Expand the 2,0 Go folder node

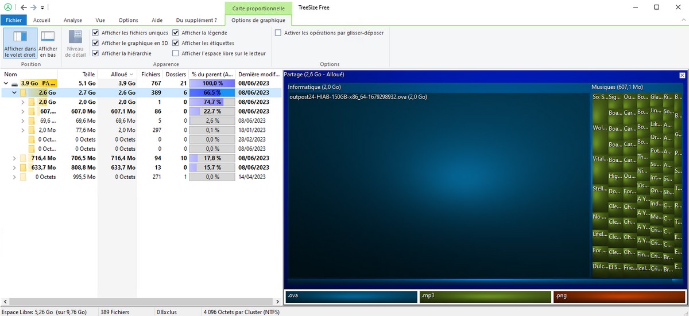click(23, 102)
